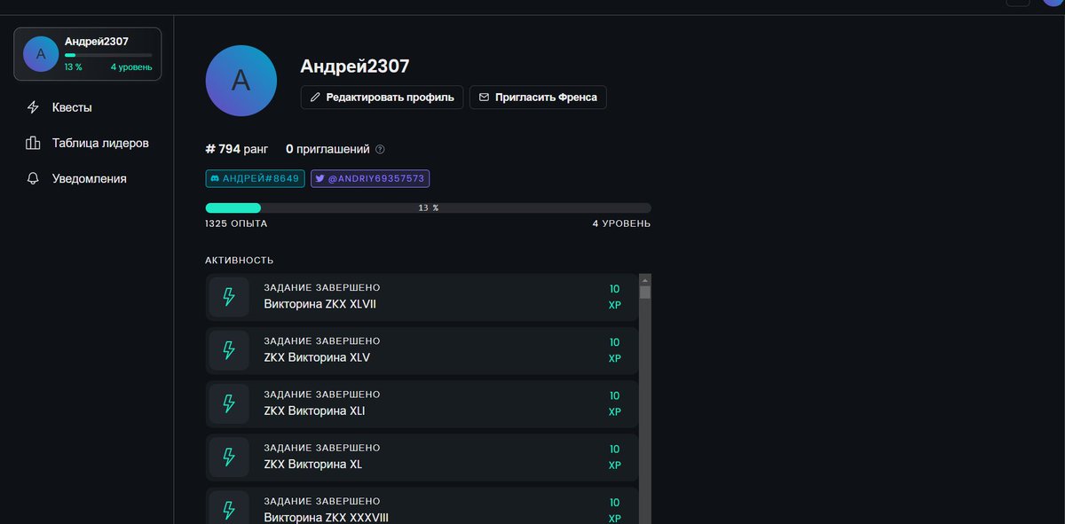This screenshot has height=524, width=1065.
Task: Select Викторина ZKX XLVII activity text
Action: [320, 304]
